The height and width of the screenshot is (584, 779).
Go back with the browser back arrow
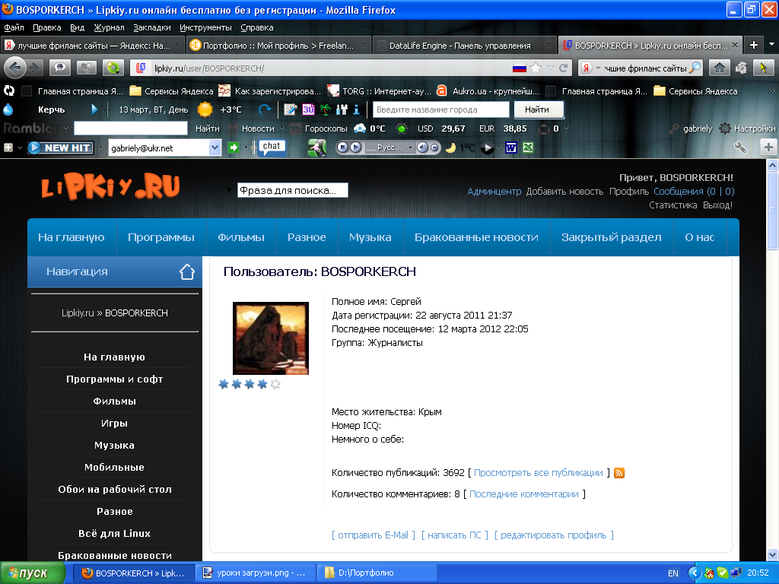tap(15, 68)
